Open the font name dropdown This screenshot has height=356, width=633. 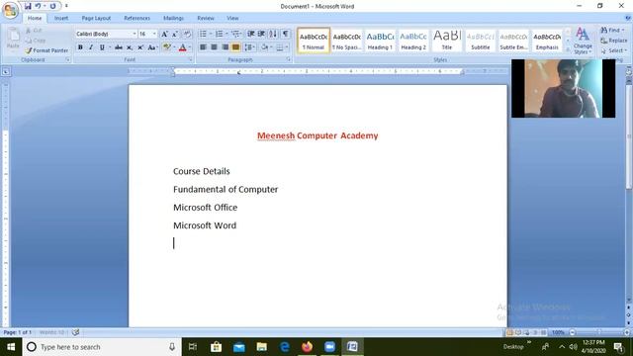click(x=135, y=34)
